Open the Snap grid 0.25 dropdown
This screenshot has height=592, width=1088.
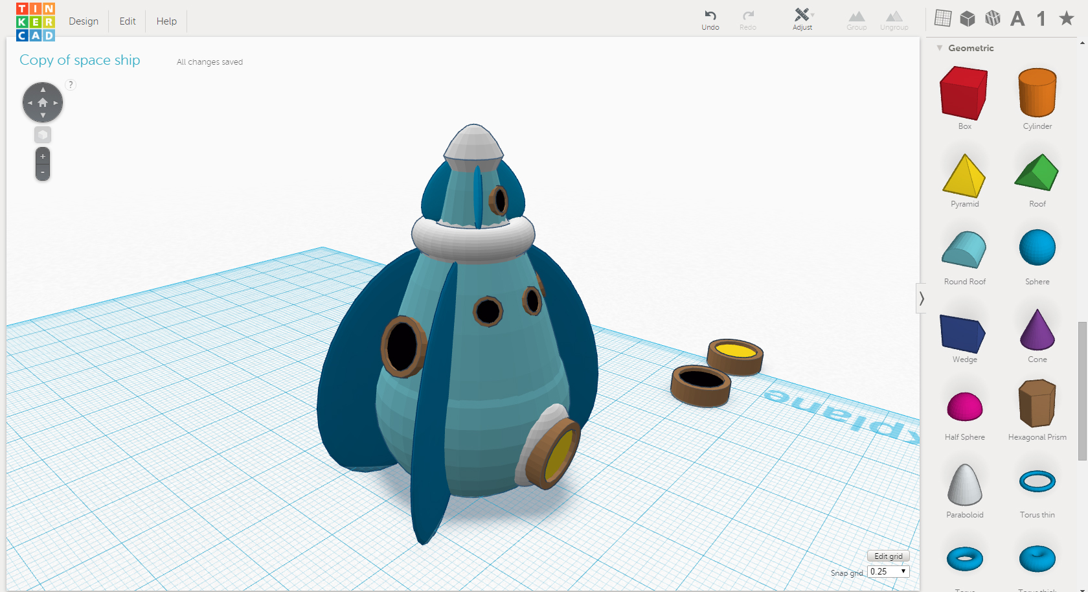[x=889, y=571]
